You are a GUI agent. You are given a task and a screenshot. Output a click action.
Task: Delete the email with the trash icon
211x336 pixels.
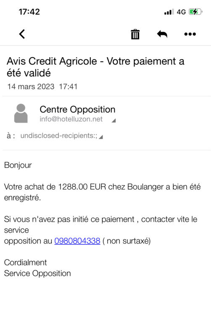[135, 34]
